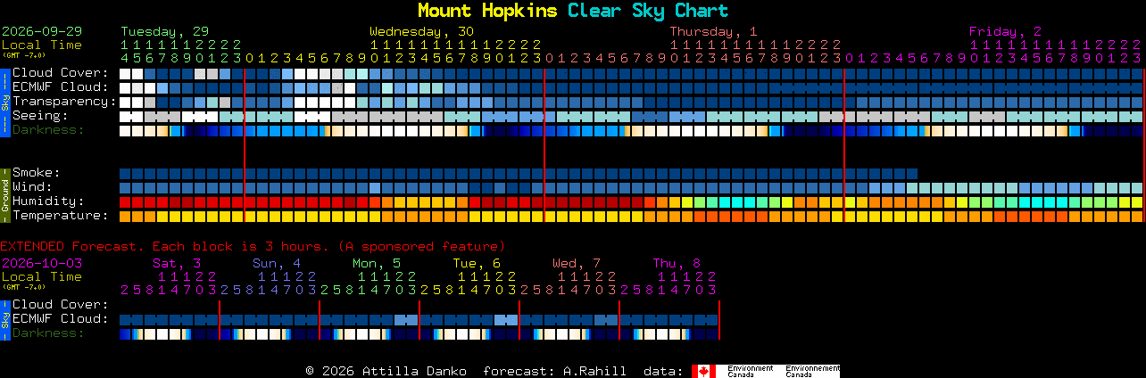Click the Wednesday, 30 date heading
1146x378 pixels.
[422, 31]
